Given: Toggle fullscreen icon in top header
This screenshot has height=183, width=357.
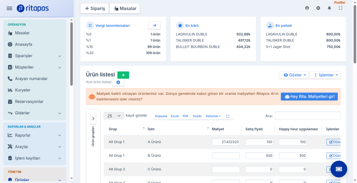Looking at the screenshot, I should pos(340,8).
